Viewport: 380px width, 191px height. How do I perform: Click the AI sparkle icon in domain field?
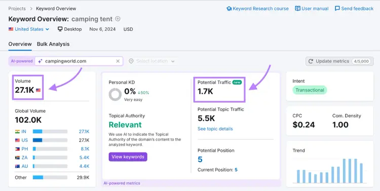point(40,61)
